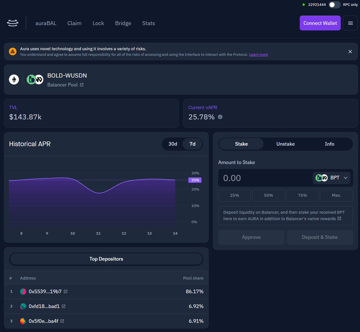This screenshot has height=332, width=360.
Task: Open external link for address 0x5f0e...ba4f
Action: point(62,321)
